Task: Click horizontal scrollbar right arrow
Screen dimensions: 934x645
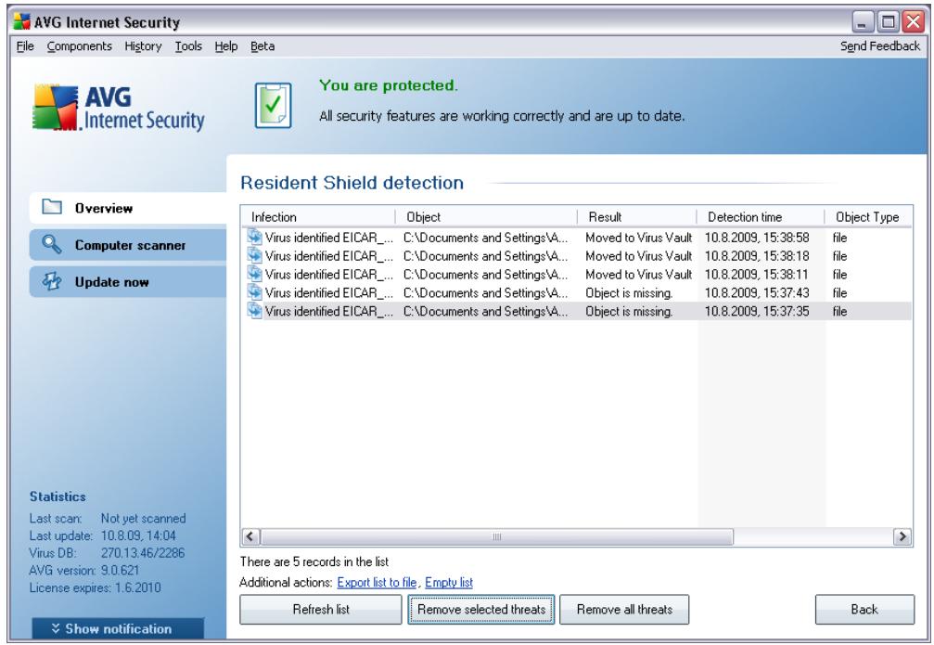Action: (x=902, y=536)
